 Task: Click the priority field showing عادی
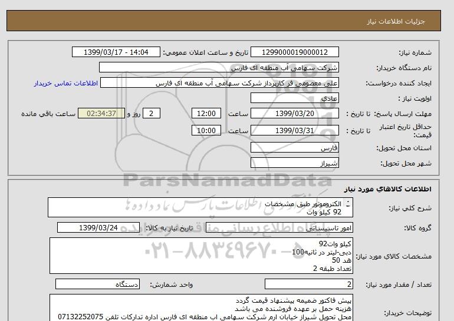tap(294, 98)
